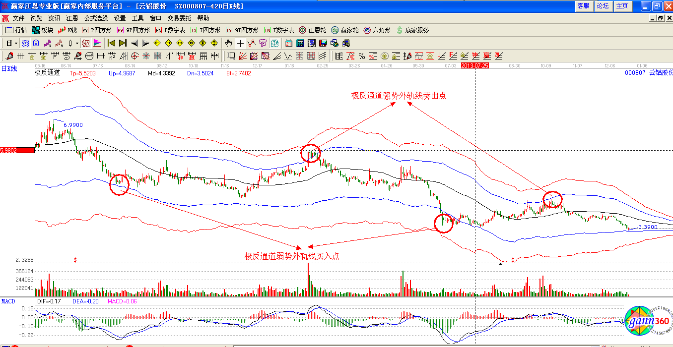Toggle the crosshair cursor button
The height and width of the screenshot is (347, 673).
(x=240, y=43)
